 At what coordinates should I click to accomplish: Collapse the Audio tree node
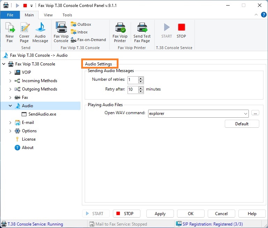(x=10, y=106)
